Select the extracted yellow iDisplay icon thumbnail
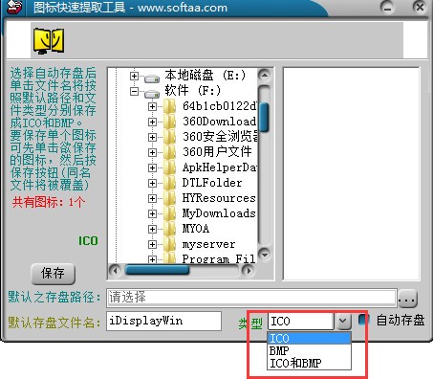Screen dimensions: 433x379 pos(49,41)
